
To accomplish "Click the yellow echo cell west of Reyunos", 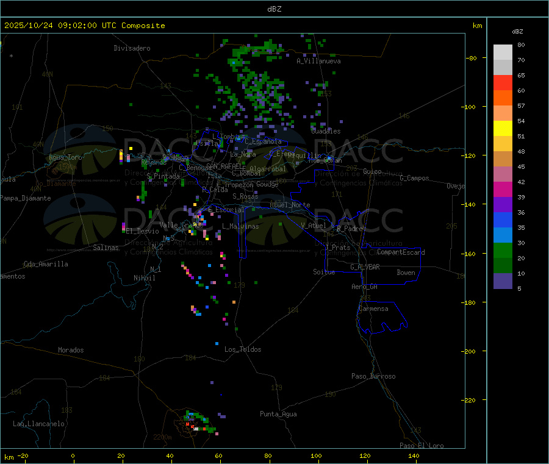I will 131,149.
